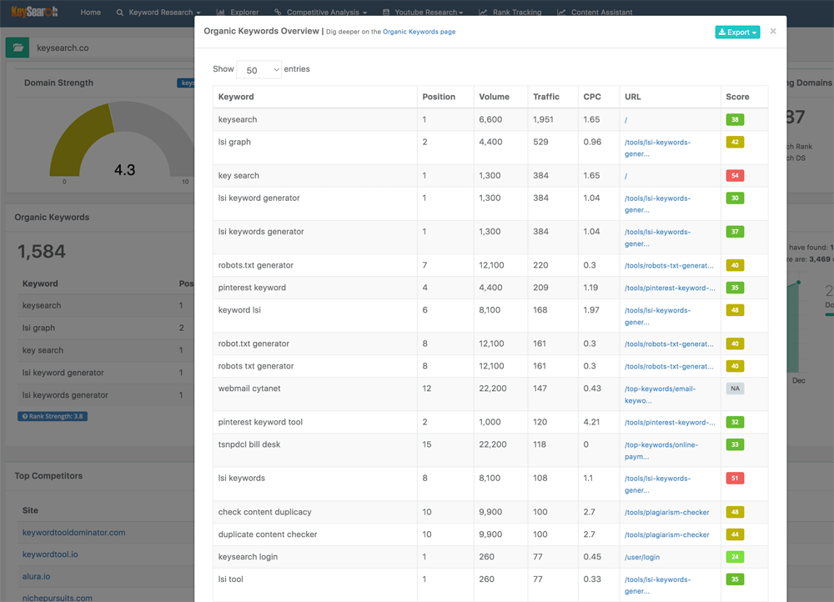834x602 pixels.
Task: Open the URL link for pinterest keyword row
Action: [x=670, y=288]
